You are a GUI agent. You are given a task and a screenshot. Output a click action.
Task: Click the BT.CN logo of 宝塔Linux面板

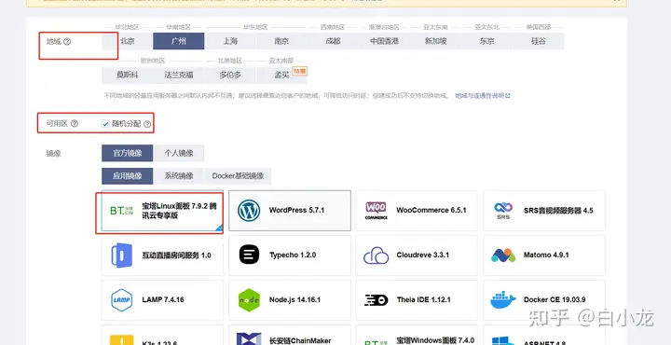[x=122, y=211]
